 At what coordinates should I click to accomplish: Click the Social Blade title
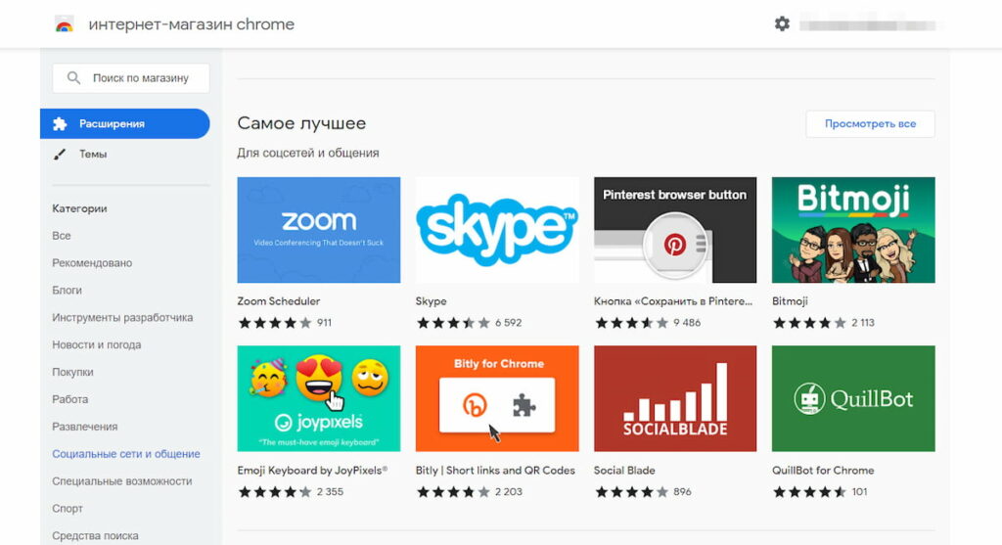[624, 471]
